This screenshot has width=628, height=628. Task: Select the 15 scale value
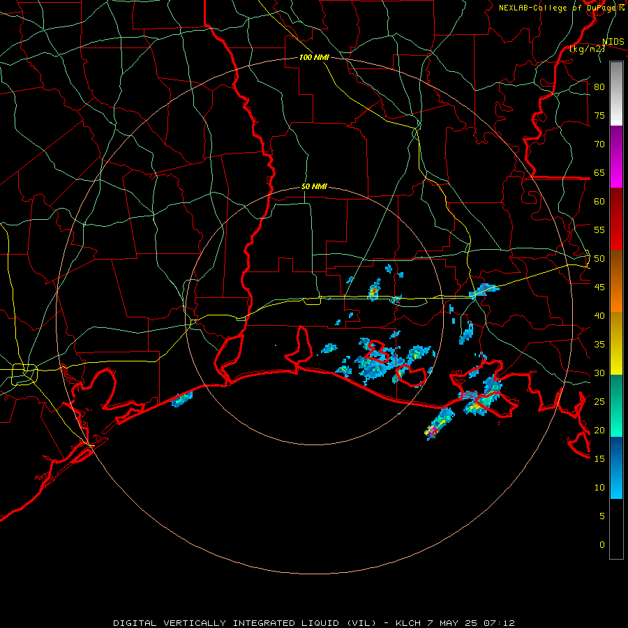(599, 459)
